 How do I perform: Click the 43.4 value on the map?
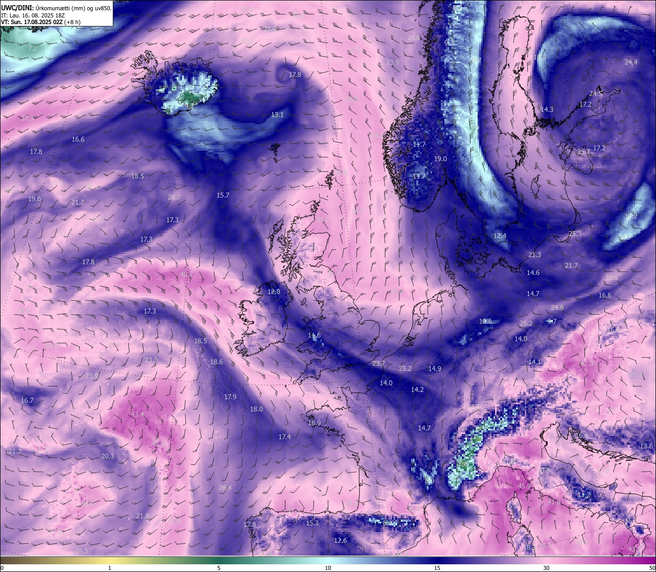coord(137,415)
